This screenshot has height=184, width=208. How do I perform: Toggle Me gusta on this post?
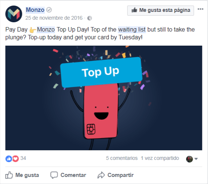(22, 175)
